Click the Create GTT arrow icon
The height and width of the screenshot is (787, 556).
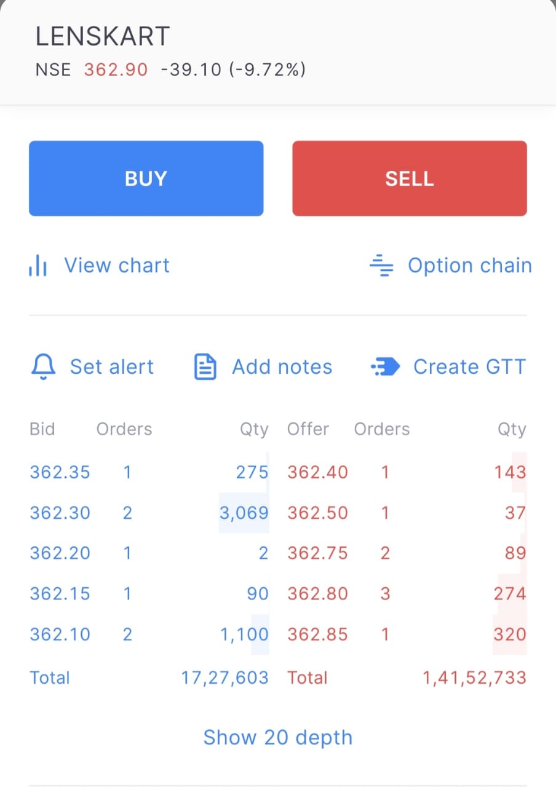pos(386,367)
